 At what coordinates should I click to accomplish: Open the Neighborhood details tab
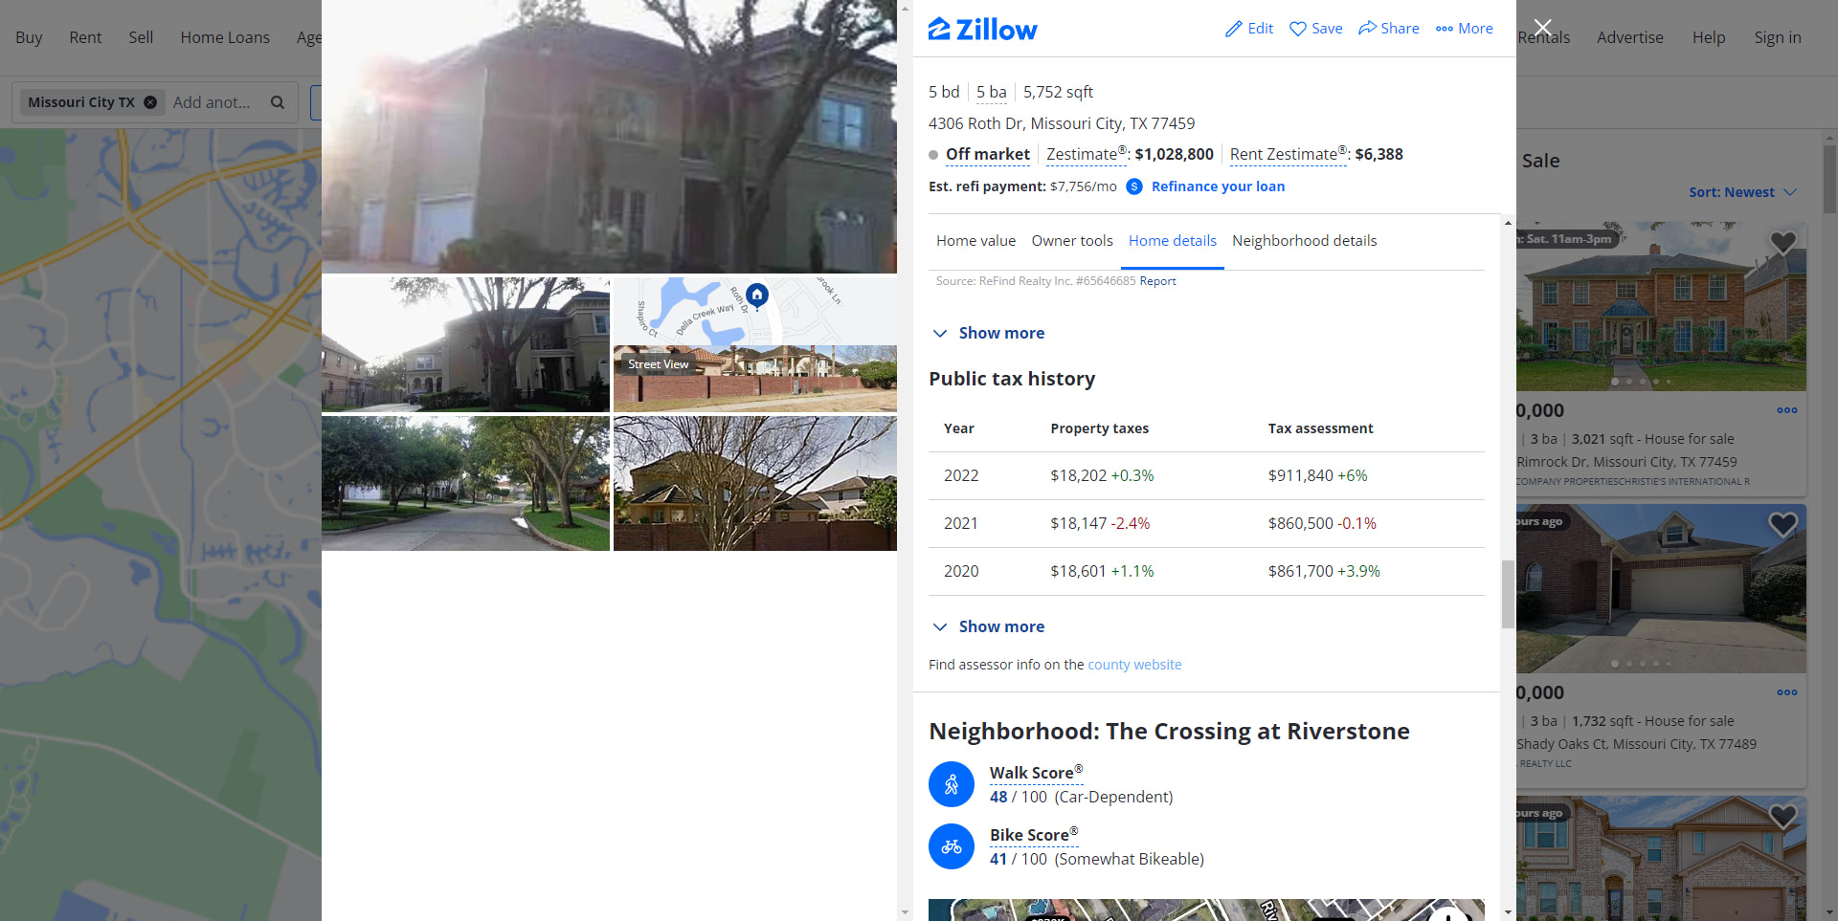pyautogui.click(x=1304, y=241)
